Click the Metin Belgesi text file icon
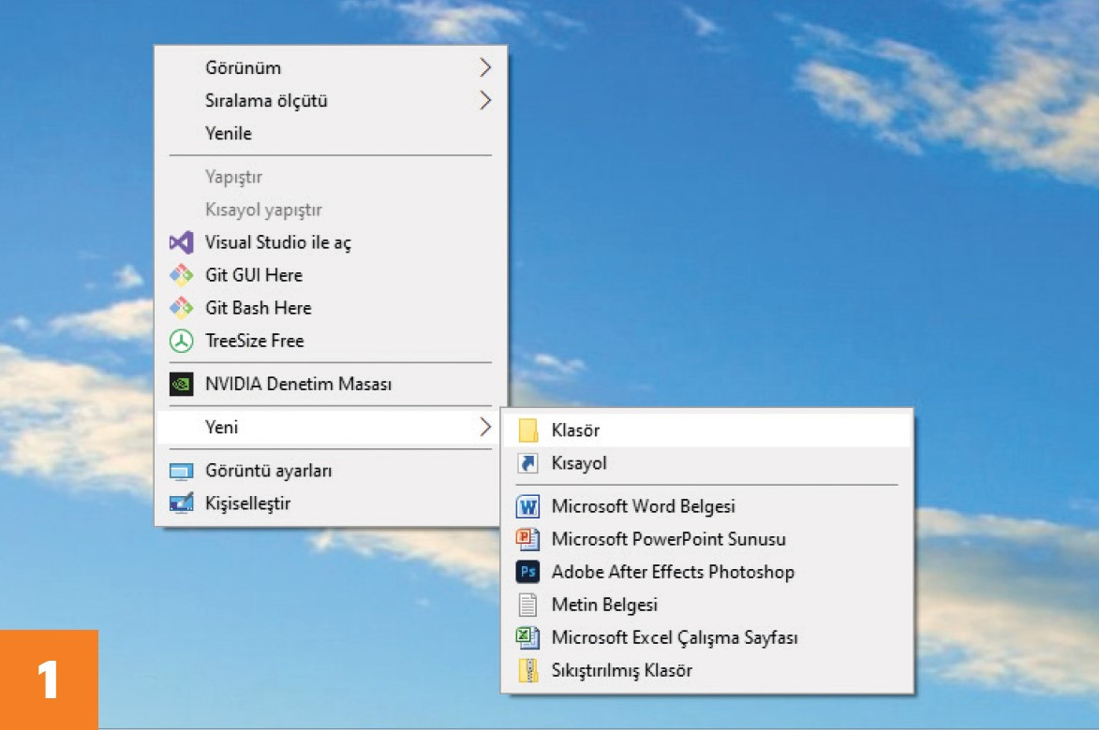The height and width of the screenshot is (730, 1099). [527, 605]
